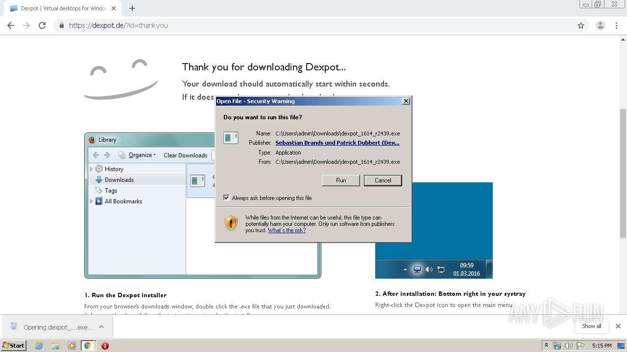The width and height of the screenshot is (627, 352).
Task: Open the Chrome profile avatar
Action: click(601, 25)
